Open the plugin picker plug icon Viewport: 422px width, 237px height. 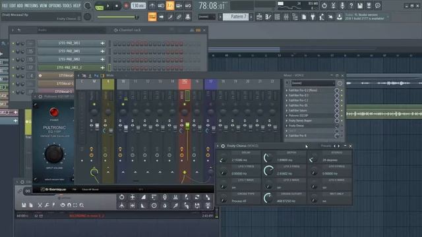(x=313, y=17)
